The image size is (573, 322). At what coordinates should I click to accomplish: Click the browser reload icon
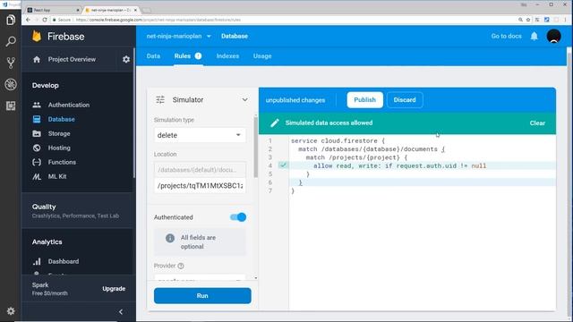click(x=45, y=20)
